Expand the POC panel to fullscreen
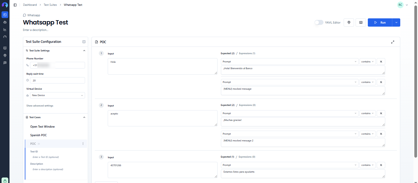The image size is (418, 183). tap(393, 42)
